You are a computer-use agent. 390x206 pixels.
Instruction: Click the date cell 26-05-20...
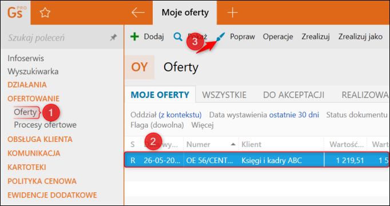pos(162,160)
